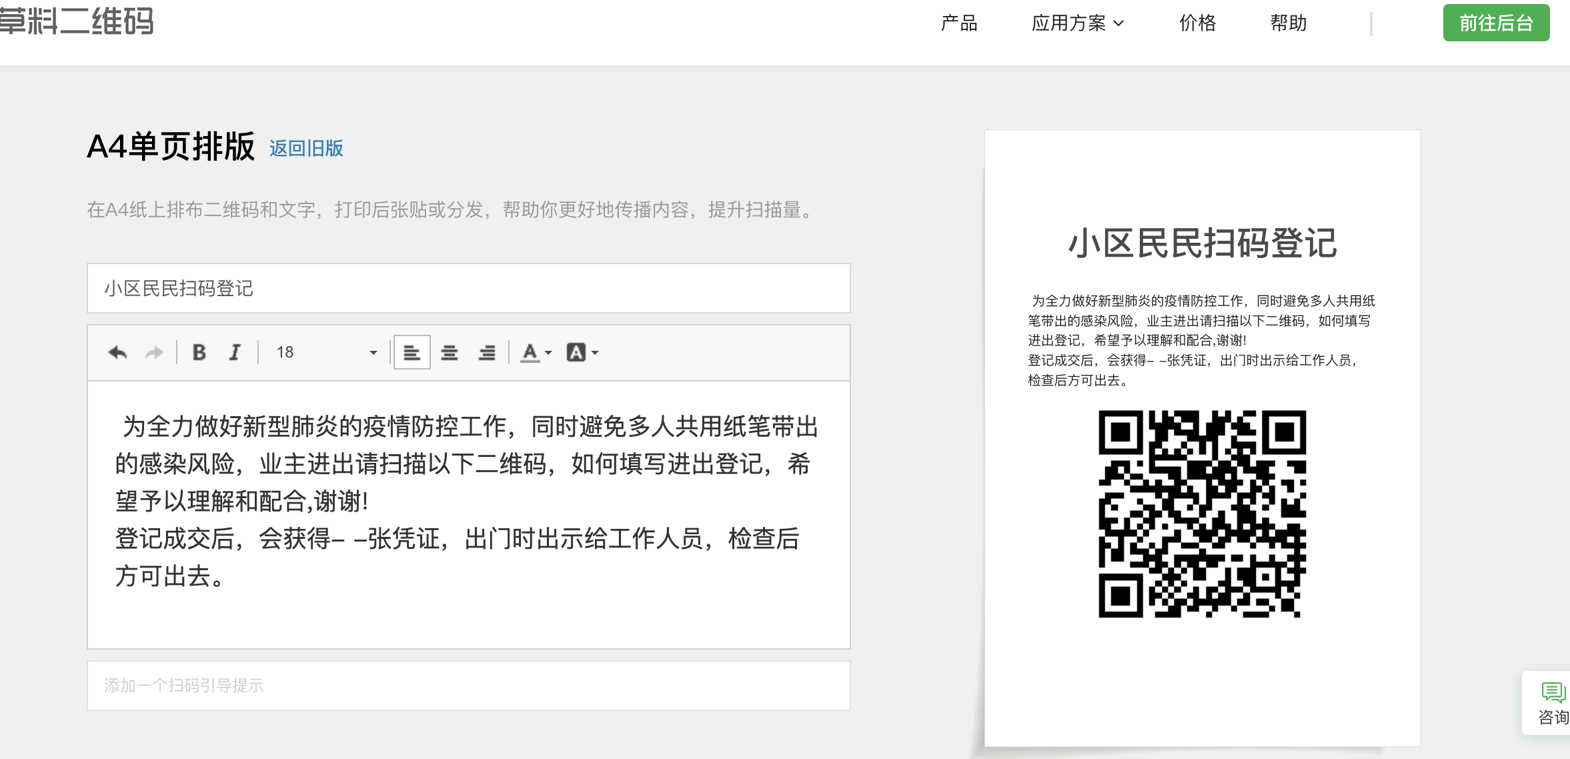Go to the 价格 page

tap(1197, 23)
